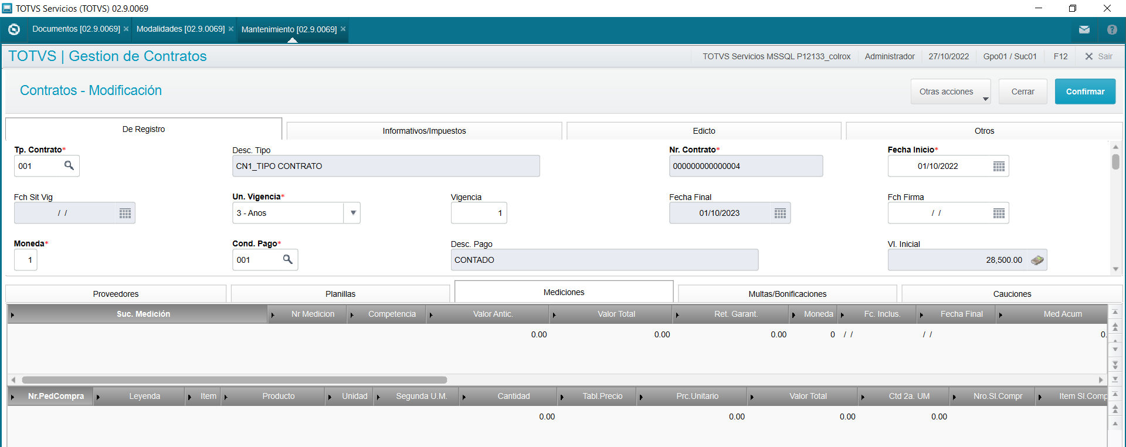Switch to Modalidades [02.9.0069] window tab
Image resolution: width=1126 pixels, height=447 pixels.
pos(181,29)
